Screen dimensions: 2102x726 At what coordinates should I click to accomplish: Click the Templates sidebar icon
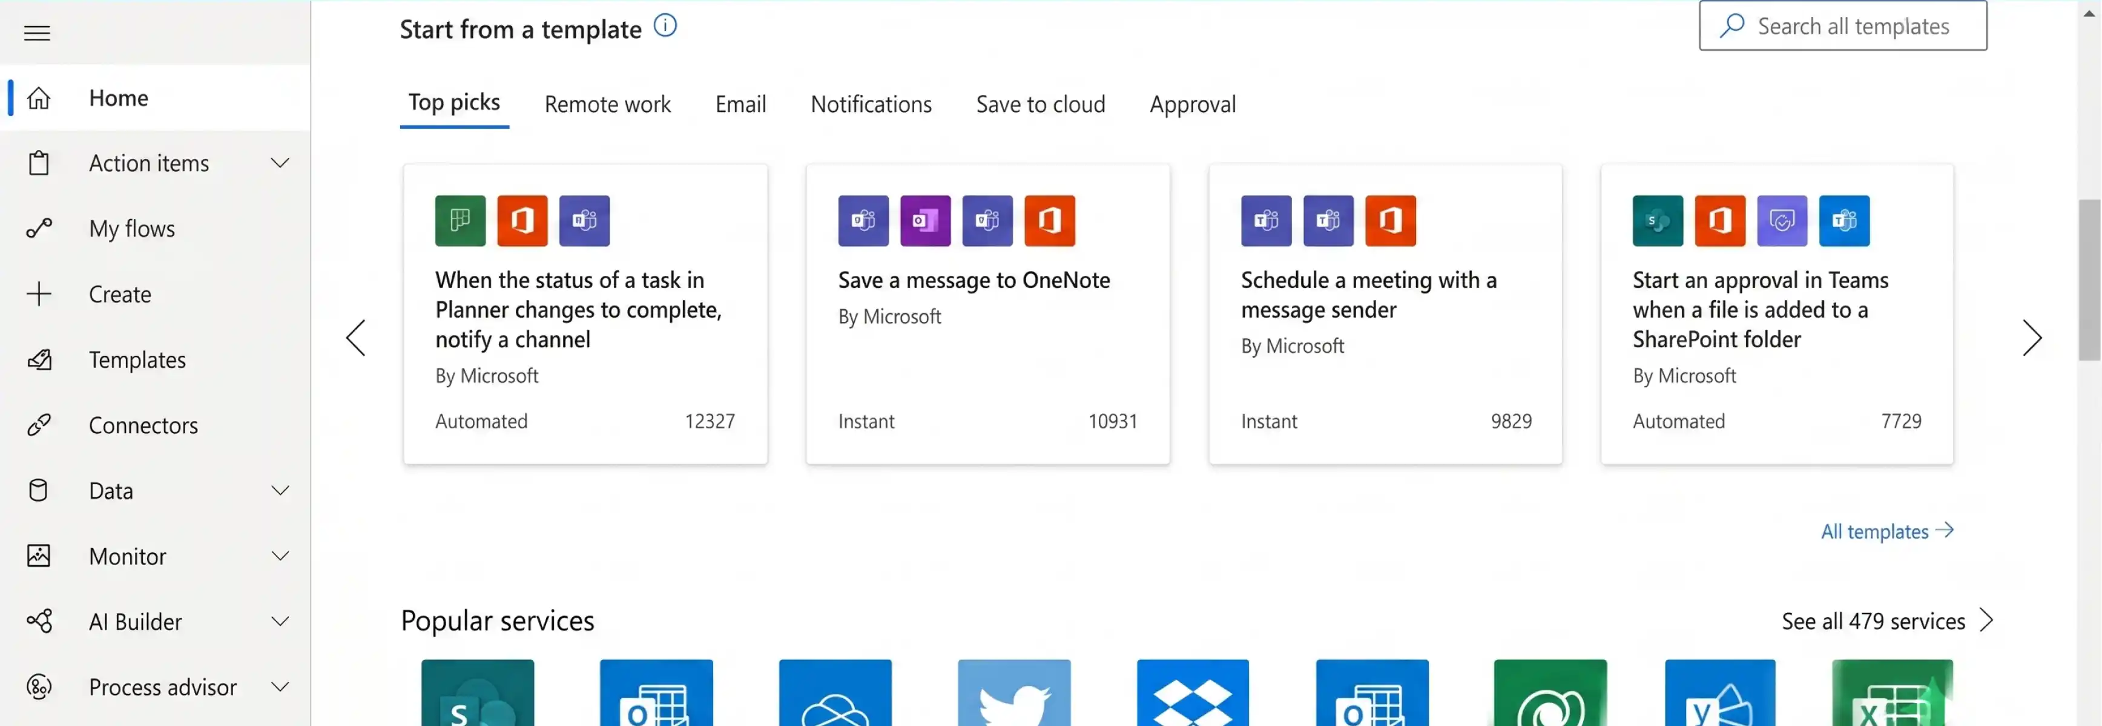pos(39,360)
